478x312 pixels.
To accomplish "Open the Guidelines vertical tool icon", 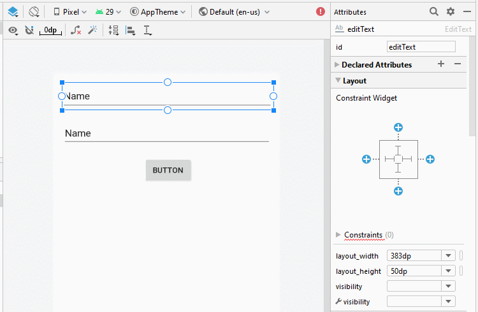I will click(x=148, y=30).
